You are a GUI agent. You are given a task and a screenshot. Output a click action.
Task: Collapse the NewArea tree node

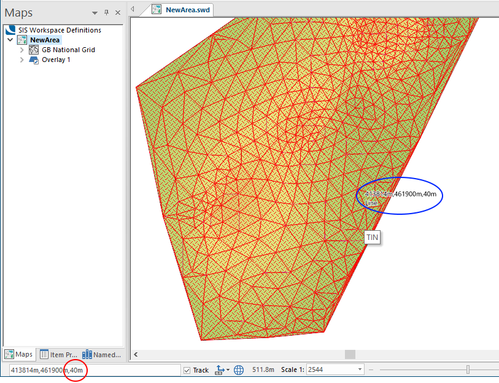click(x=10, y=40)
